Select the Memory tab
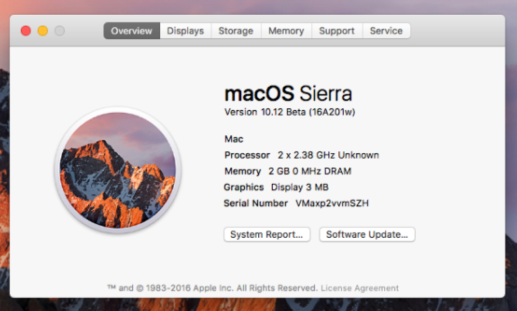The height and width of the screenshot is (311, 517). [x=286, y=31]
